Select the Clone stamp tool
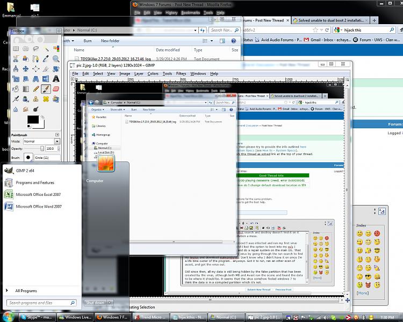 click(x=35, y=99)
